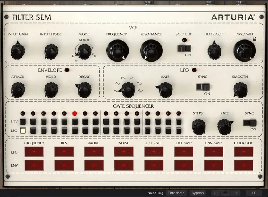
Task: Click the ENV row Filter Out display
Action: [x=244, y=165]
